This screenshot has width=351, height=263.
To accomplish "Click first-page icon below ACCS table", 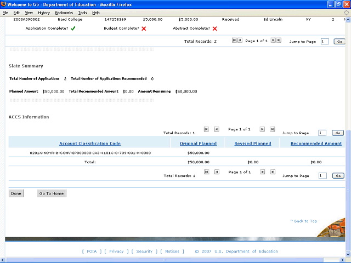I will [x=207, y=171].
